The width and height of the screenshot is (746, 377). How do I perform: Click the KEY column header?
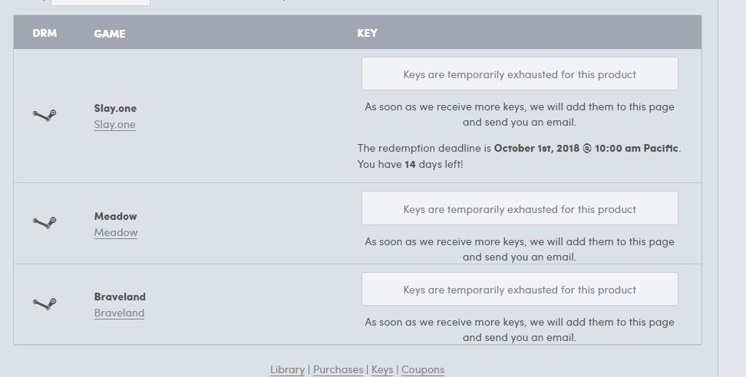[x=367, y=33]
